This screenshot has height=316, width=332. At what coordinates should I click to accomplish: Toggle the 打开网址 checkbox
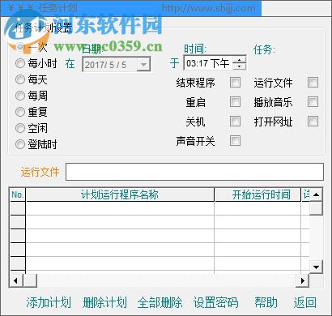click(313, 122)
